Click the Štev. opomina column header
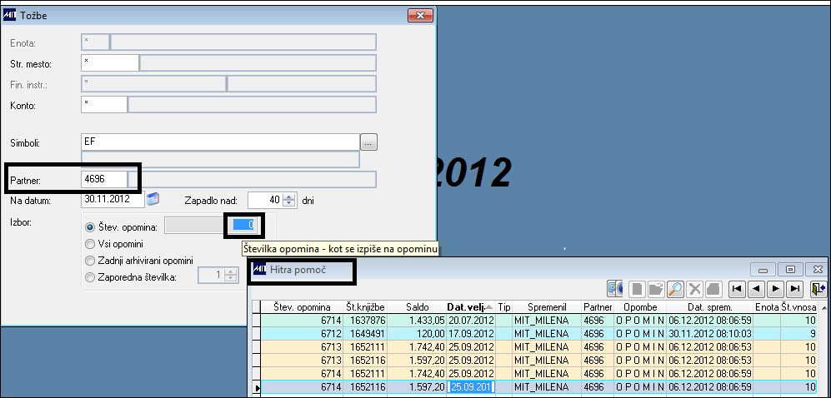Image resolution: width=831 pixels, height=398 pixels. (302, 307)
